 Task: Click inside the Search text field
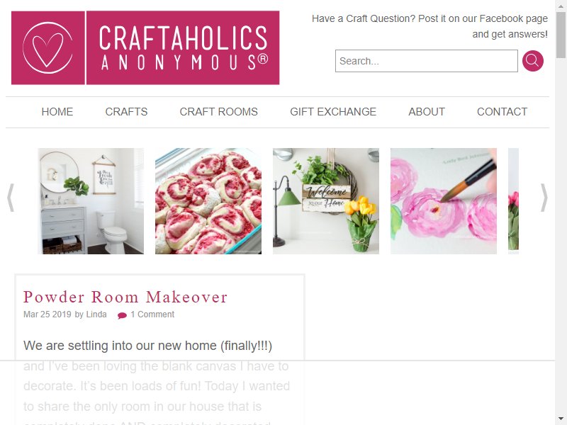[x=427, y=61]
